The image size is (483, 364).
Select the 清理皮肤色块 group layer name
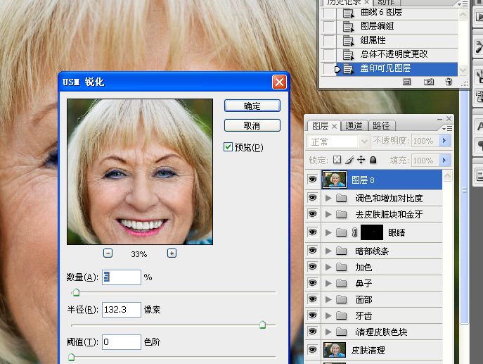coord(381,332)
